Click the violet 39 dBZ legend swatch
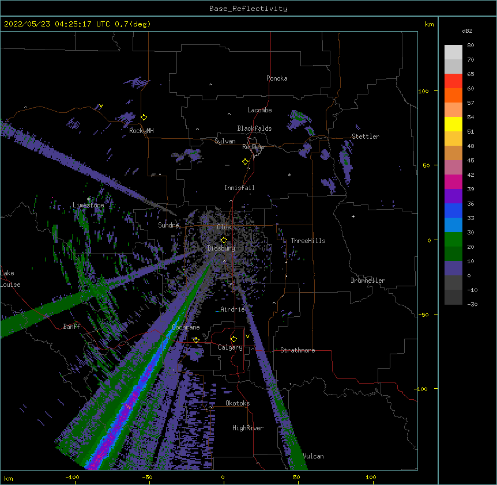Image resolution: width=497 pixels, height=485 pixels. [x=453, y=196]
